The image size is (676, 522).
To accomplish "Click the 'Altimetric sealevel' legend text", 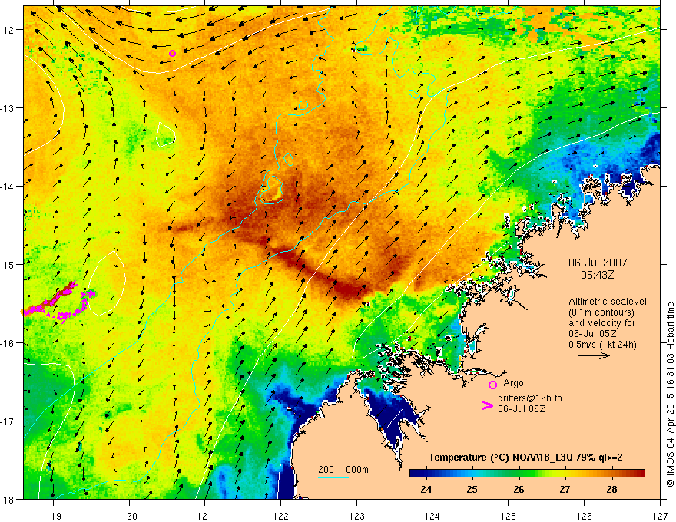I will [x=607, y=302].
